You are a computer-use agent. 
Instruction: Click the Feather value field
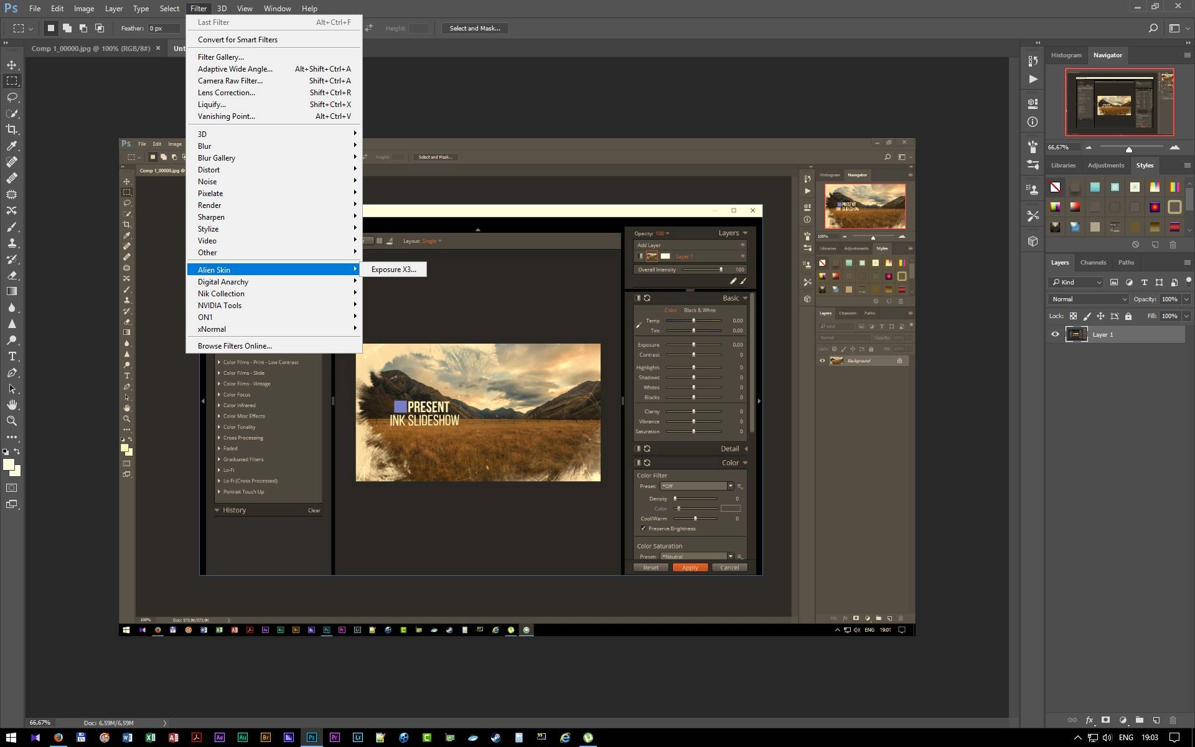tap(164, 28)
